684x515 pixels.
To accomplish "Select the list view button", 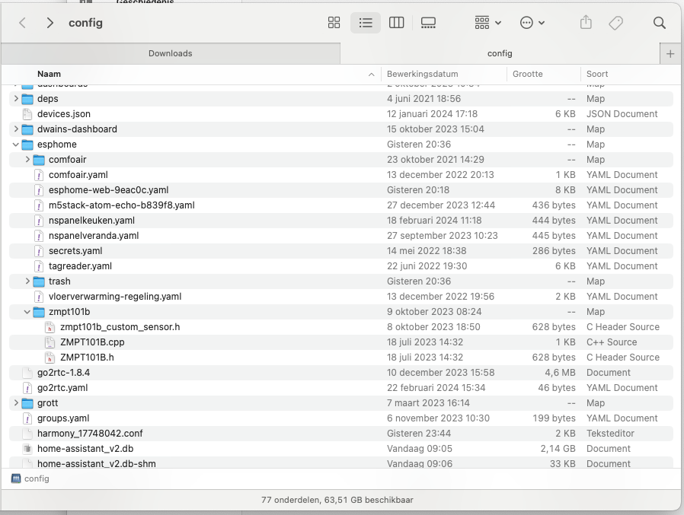I will (x=366, y=23).
